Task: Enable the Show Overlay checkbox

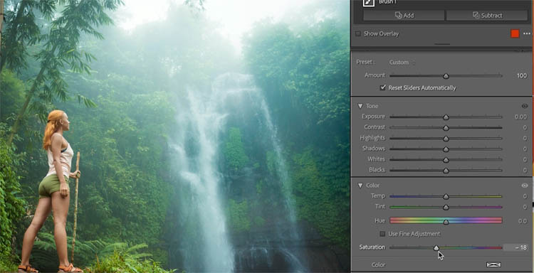Action: click(x=358, y=33)
